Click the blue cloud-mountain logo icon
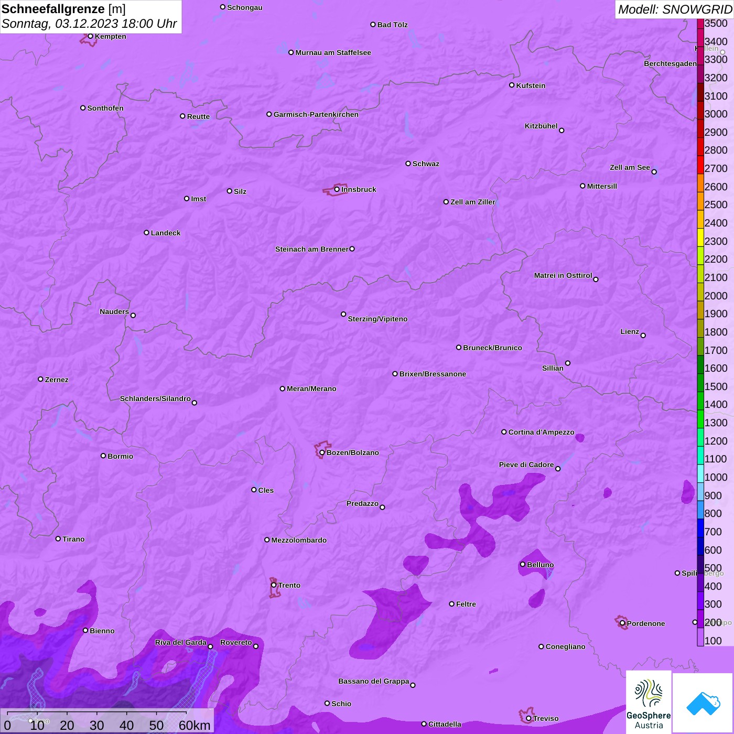 (703, 703)
